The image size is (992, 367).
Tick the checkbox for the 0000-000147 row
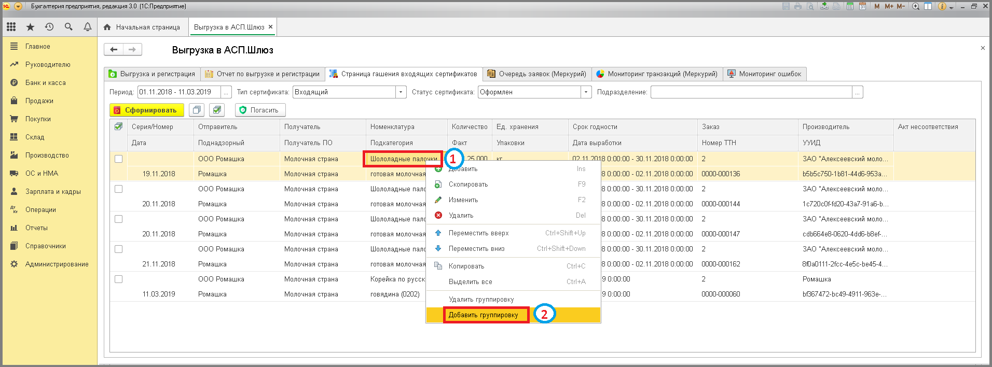118,219
